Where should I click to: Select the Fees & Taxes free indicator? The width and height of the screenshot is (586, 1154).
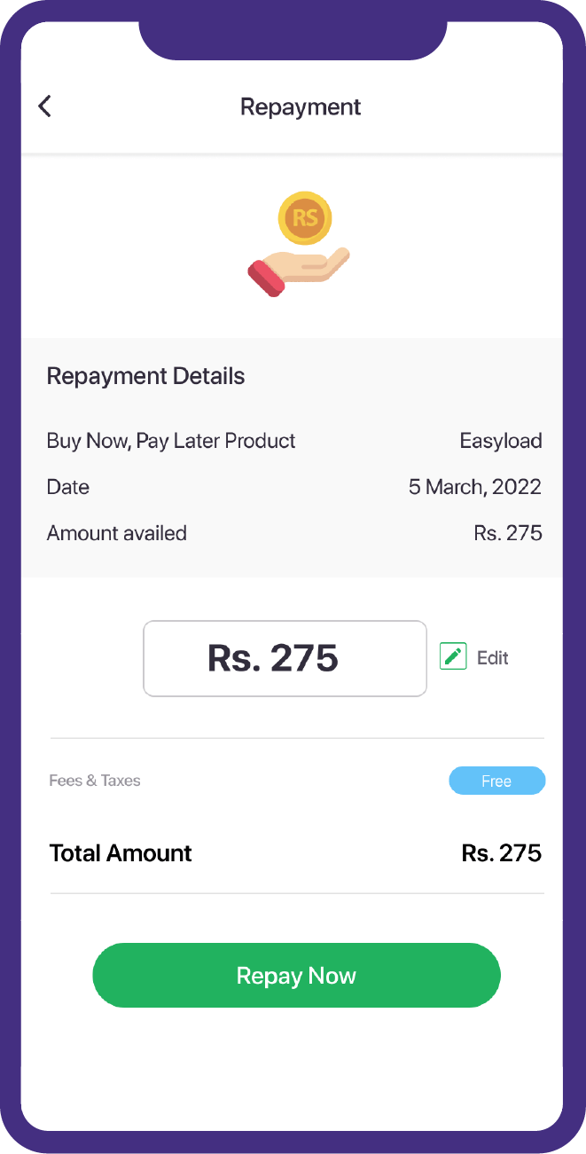pos(496,781)
